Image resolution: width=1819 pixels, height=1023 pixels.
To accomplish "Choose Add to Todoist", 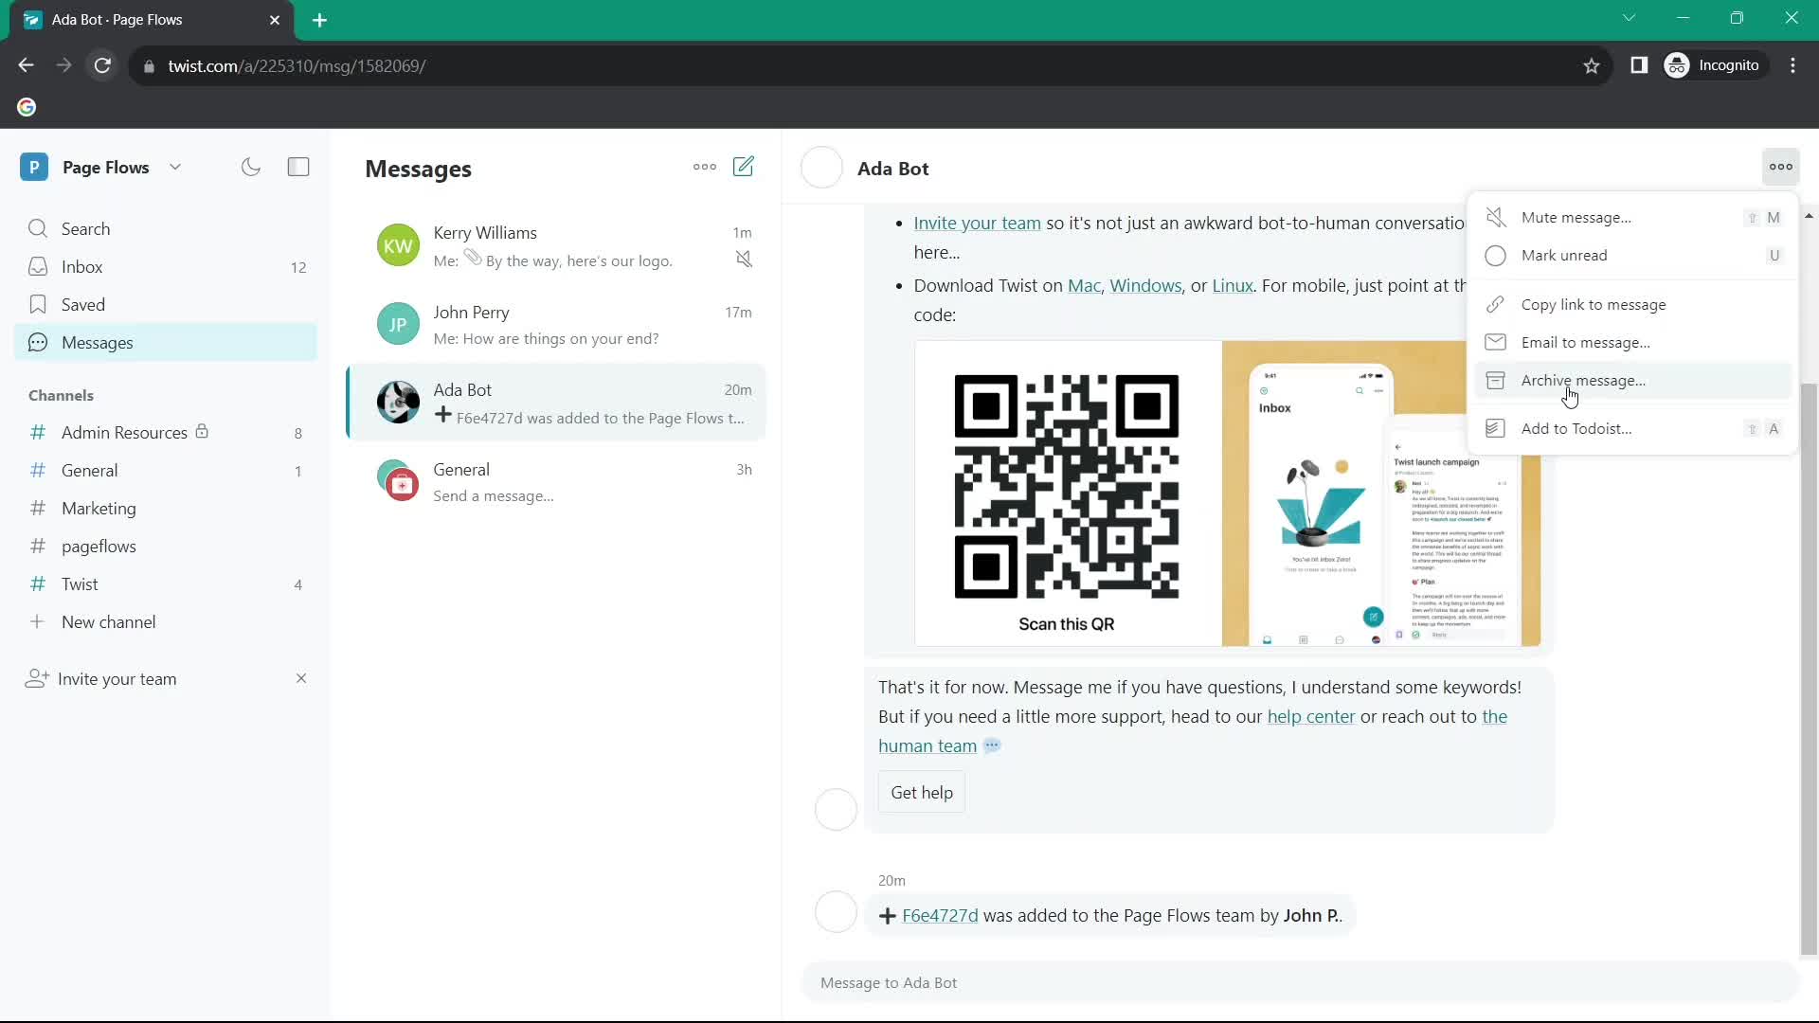I will pos(1633,428).
